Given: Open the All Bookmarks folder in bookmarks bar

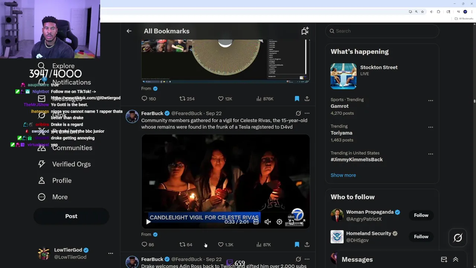Looking at the screenshot, I should click(x=464, y=19).
